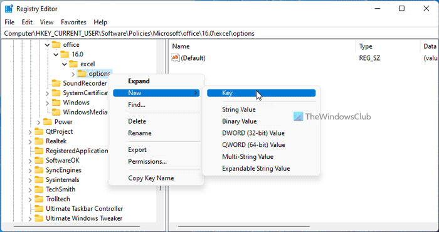The image size is (439, 232).
Task: Create a new DWORD (32-bit) Value
Action: (262, 133)
